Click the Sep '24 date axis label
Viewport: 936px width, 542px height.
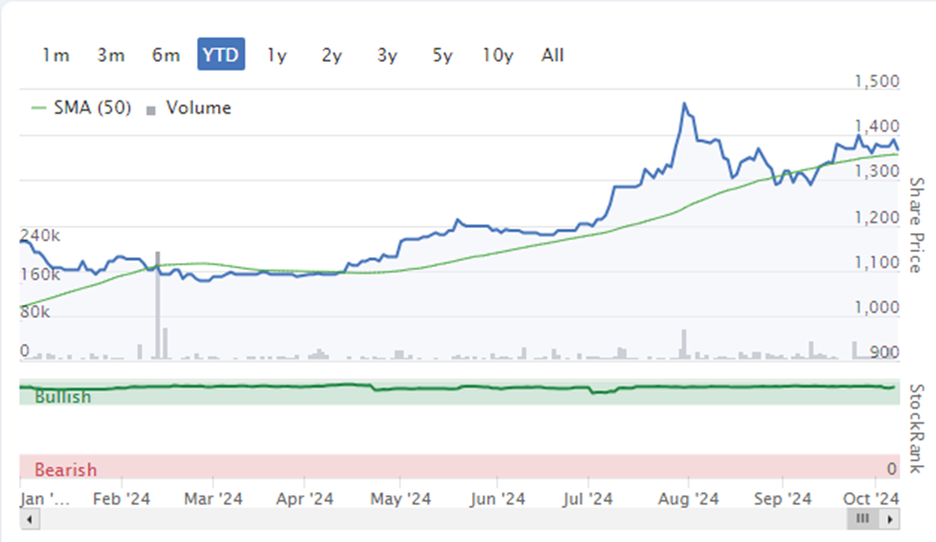[783, 499]
